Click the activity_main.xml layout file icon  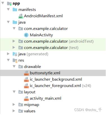point(26,99)
